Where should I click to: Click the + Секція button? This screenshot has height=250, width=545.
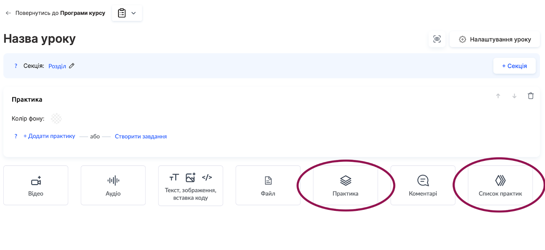[514, 66]
